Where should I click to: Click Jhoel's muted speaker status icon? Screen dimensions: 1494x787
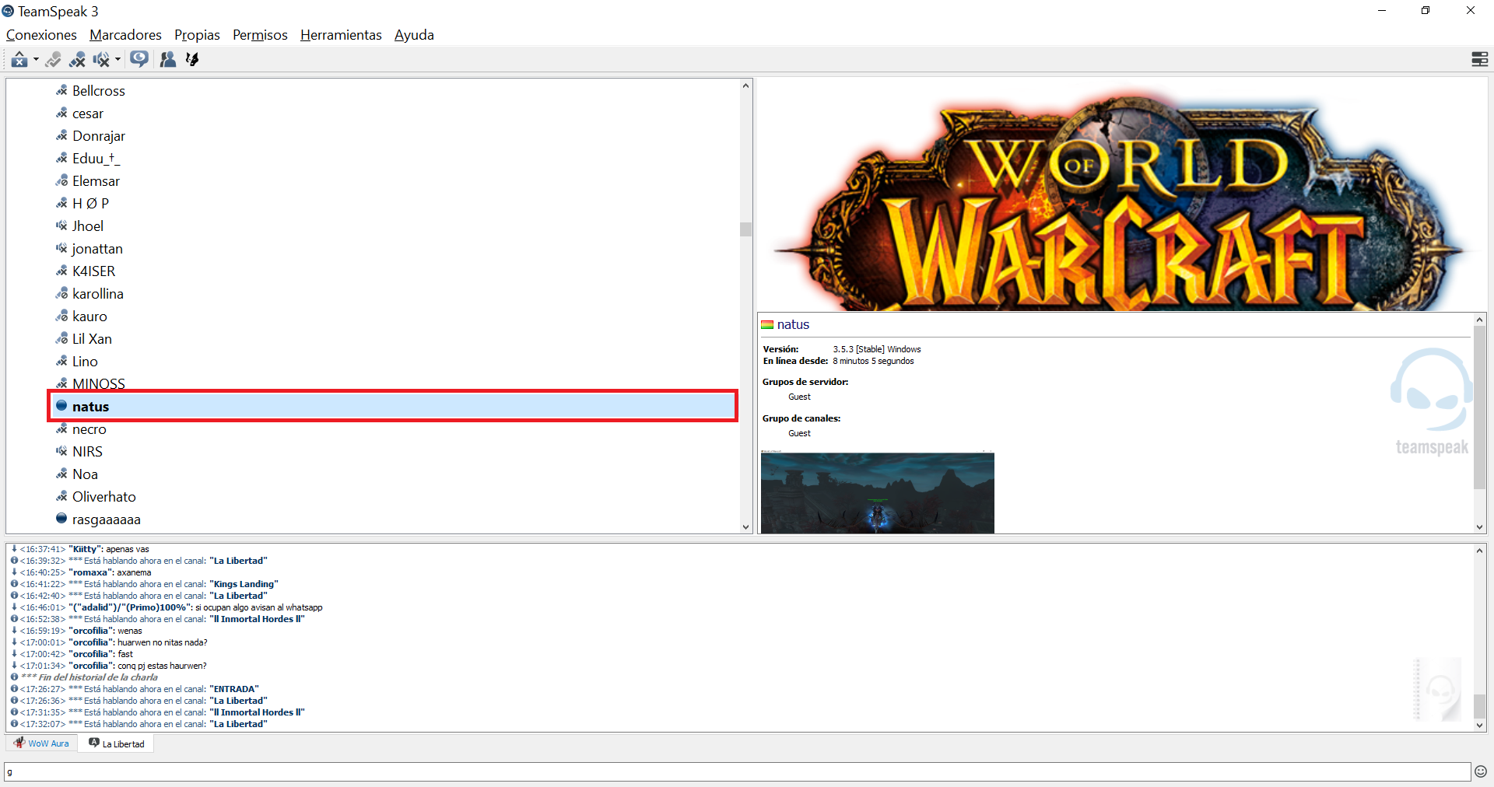61,226
